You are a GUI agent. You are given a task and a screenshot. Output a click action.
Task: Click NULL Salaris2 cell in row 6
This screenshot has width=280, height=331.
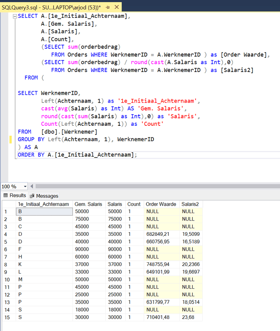click(191, 249)
